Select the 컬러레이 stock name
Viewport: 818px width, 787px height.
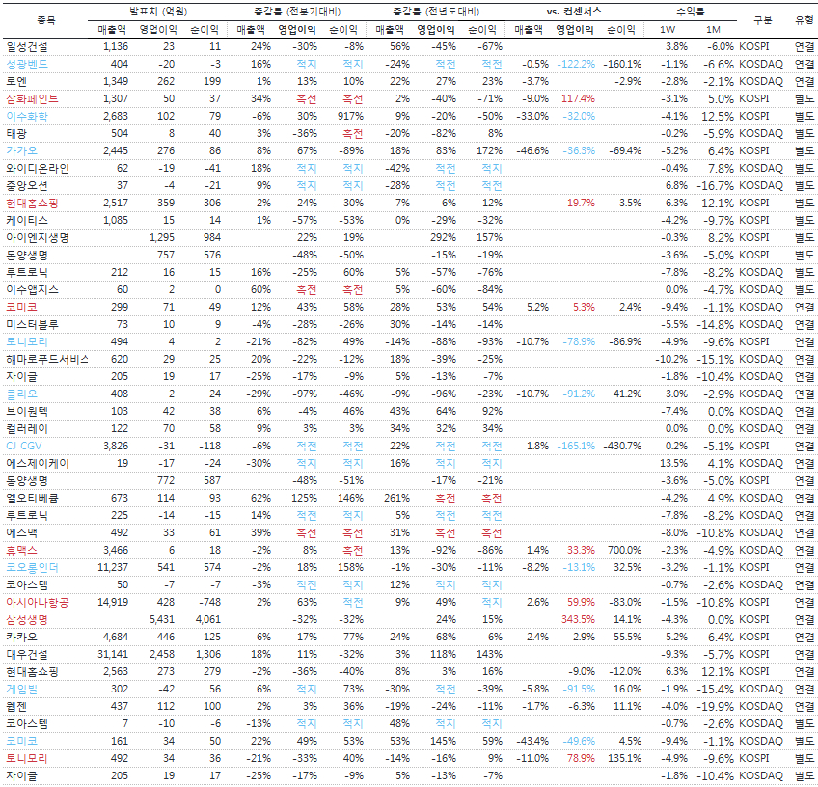point(27,429)
